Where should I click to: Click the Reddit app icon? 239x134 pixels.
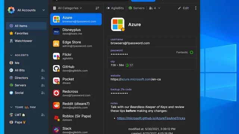[56, 105]
